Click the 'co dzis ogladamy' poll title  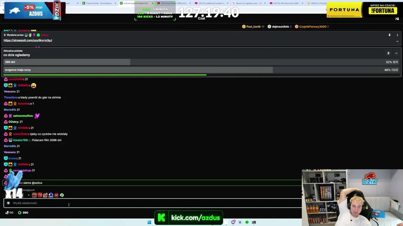[x=17, y=55]
